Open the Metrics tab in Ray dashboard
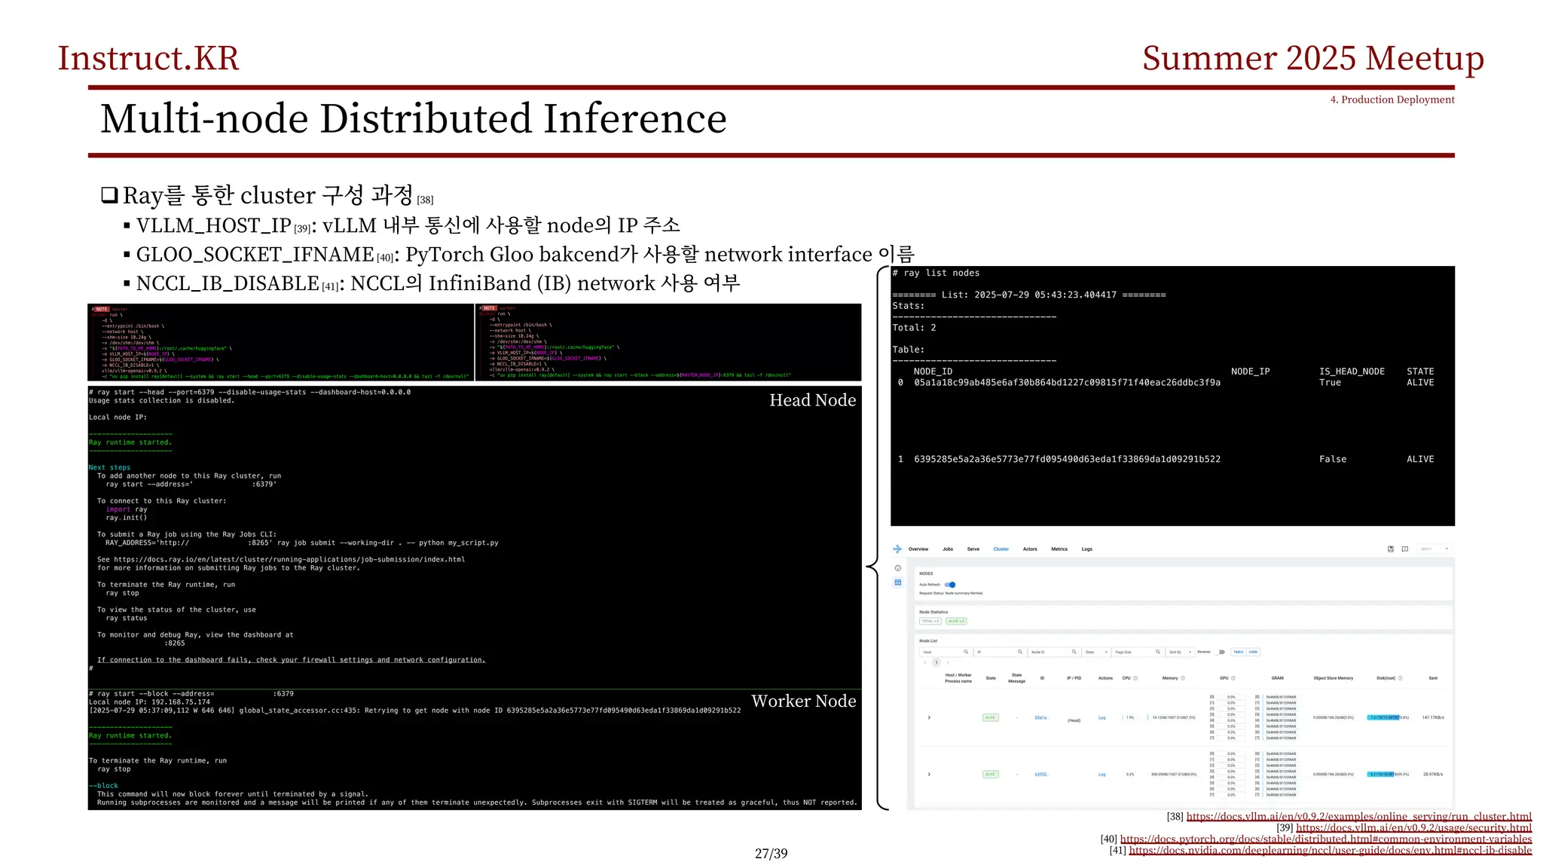1543x868 pixels. [1059, 549]
